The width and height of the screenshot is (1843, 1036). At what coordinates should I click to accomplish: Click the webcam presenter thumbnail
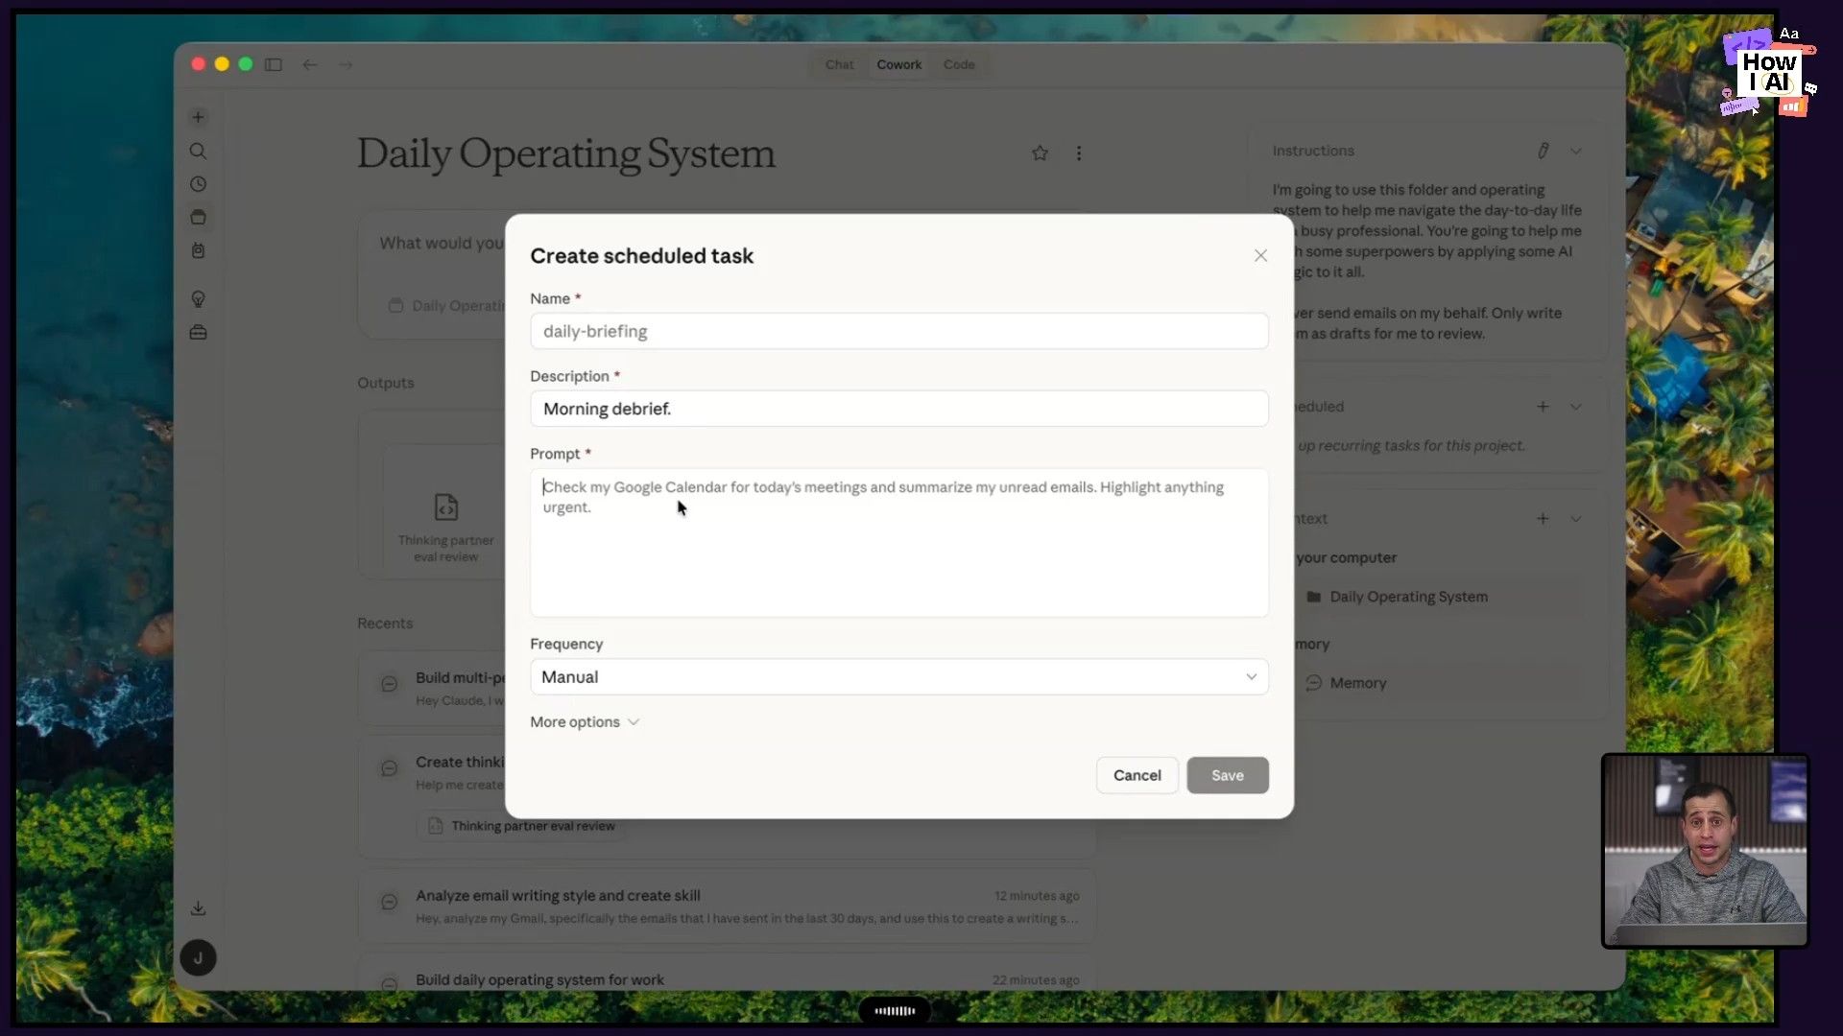[1705, 852]
